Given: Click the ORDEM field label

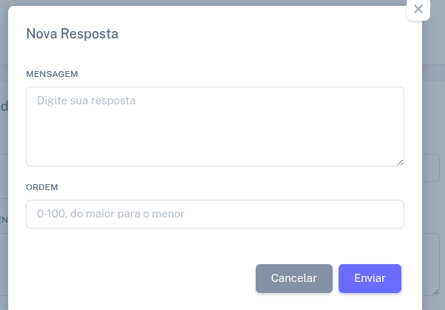Looking at the screenshot, I should tap(42, 187).
